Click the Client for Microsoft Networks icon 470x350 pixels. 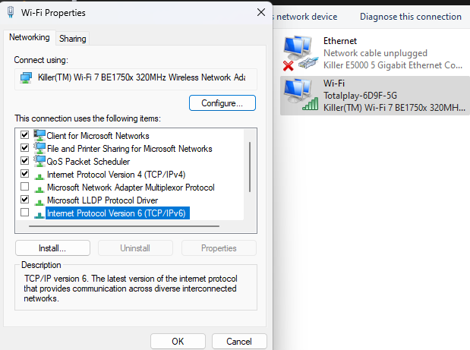point(39,135)
